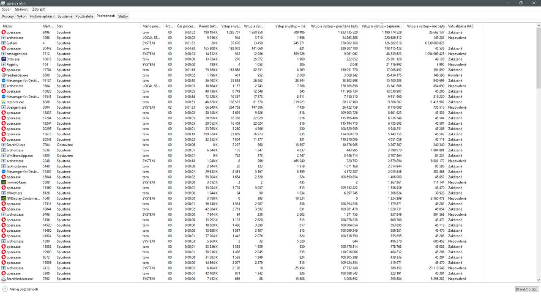
Task: Open the Možnosti menu
Action: [22, 9]
